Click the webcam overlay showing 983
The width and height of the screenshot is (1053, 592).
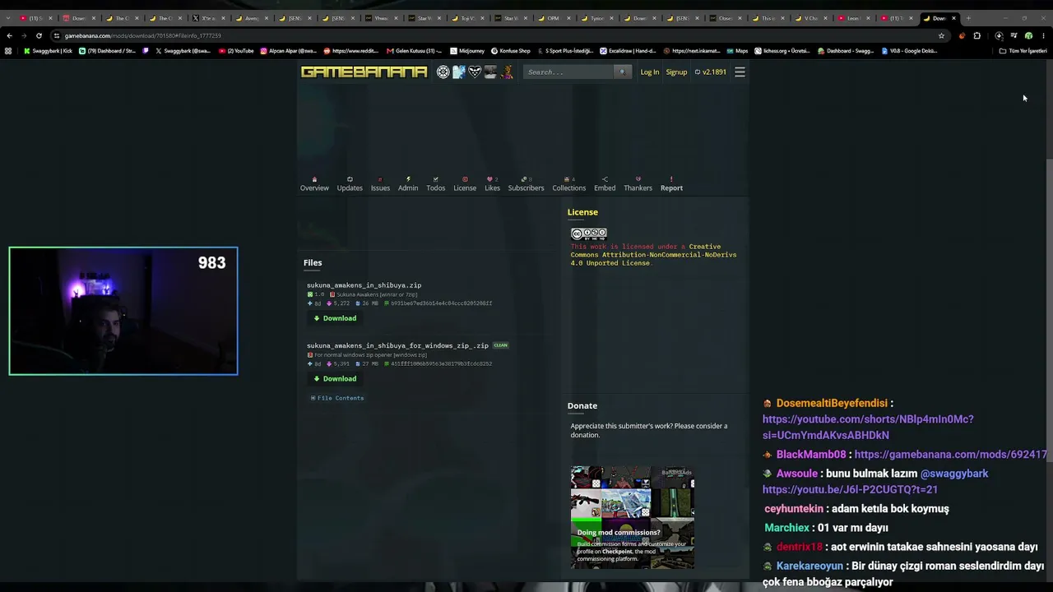click(x=123, y=311)
